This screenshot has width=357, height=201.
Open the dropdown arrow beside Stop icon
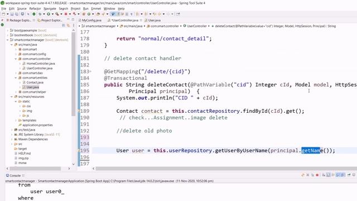tap(70, 14)
